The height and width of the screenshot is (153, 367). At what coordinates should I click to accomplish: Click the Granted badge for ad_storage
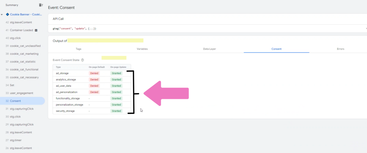click(116, 73)
